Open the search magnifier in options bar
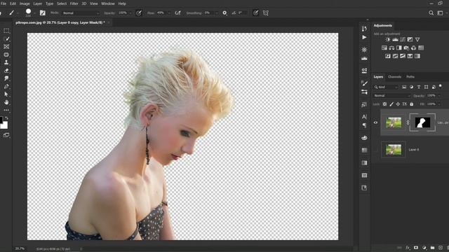 point(431,13)
